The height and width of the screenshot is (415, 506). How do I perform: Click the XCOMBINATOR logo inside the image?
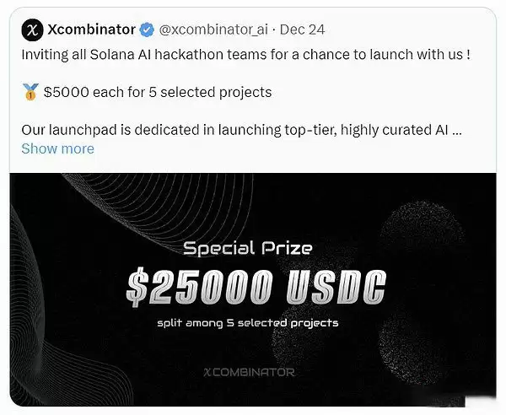pyautogui.click(x=249, y=371)
